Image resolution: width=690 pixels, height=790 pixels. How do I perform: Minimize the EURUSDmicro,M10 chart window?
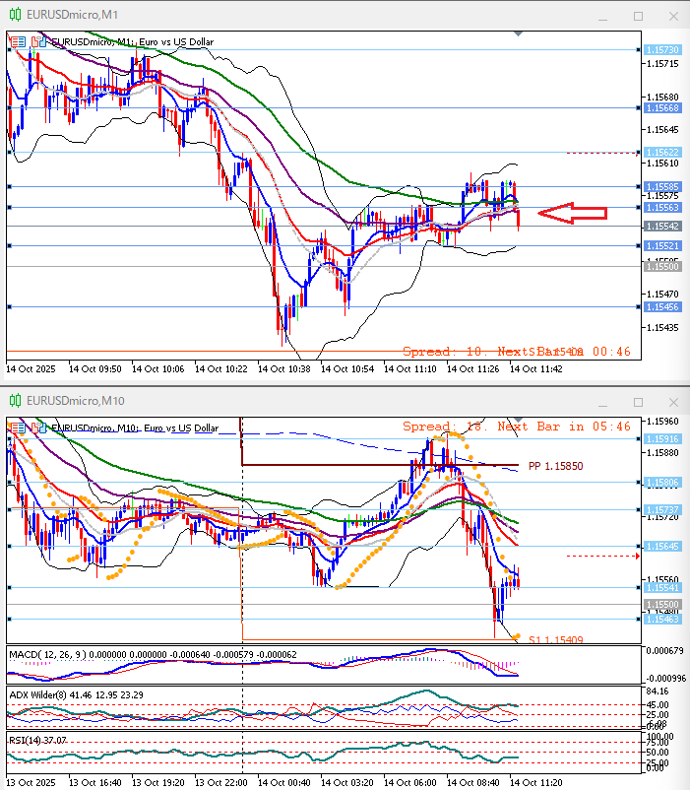pyautogui.click(x=603, y=402)
